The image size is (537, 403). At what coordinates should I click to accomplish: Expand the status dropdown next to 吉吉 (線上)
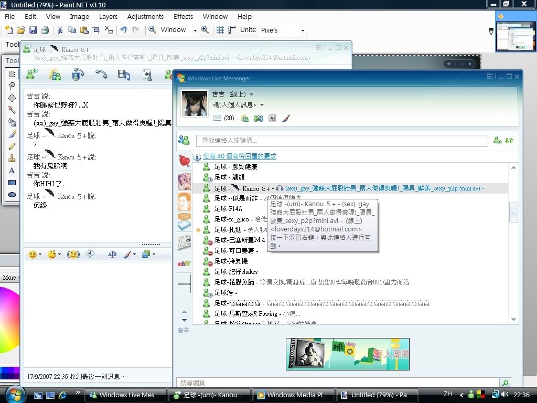pyautogui.click(x=251, y=94)
